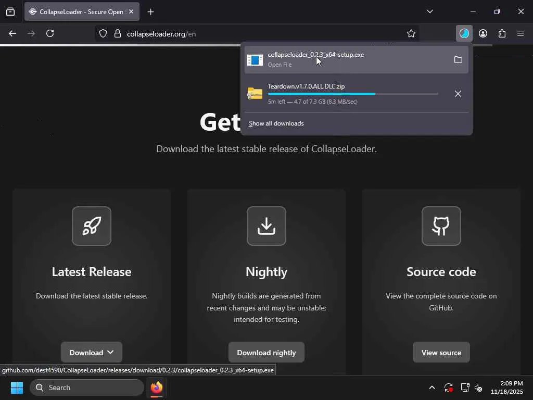Toggle the downloads panel toolbar button
The height and width of the screenshot is (400, 533).
click(464, 33)
